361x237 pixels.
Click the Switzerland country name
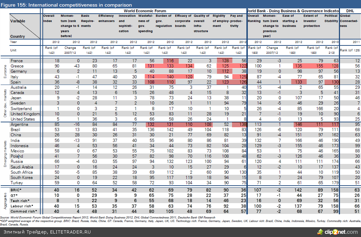coord(21,109)
